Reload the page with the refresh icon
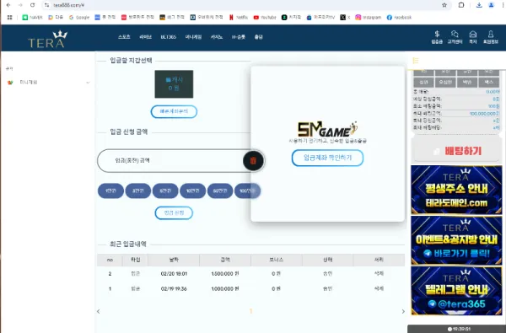 [x=33, y=5]
